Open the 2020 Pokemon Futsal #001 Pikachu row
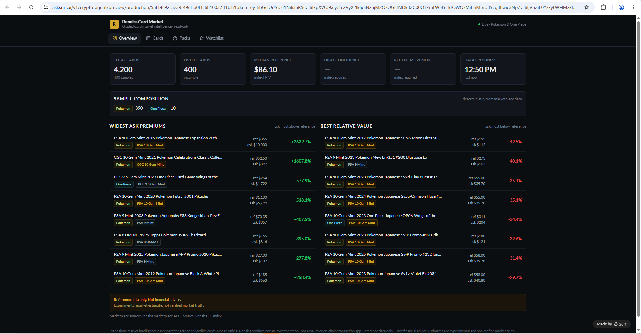 [x=212, y=200]
